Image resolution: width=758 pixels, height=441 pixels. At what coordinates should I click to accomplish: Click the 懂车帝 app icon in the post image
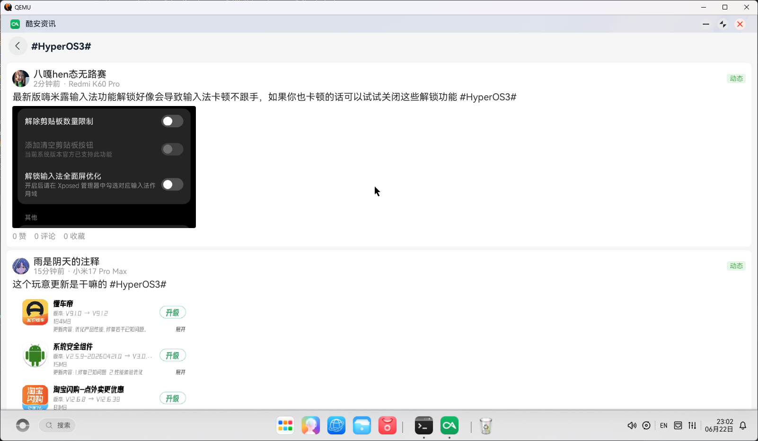35,312
